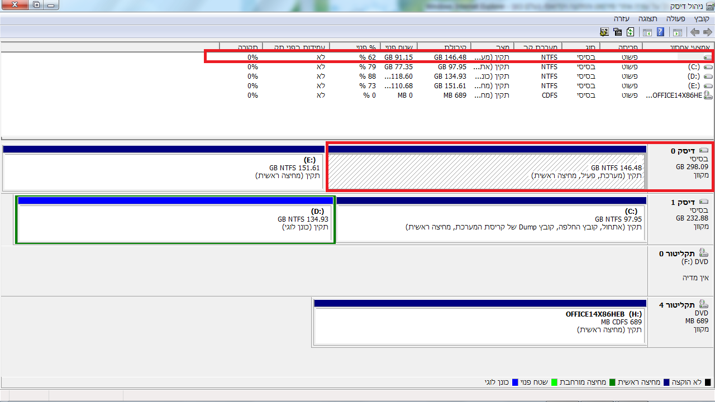Toggle the console tree pane icon
The image size is (715, 402).
tap(678, 32)
